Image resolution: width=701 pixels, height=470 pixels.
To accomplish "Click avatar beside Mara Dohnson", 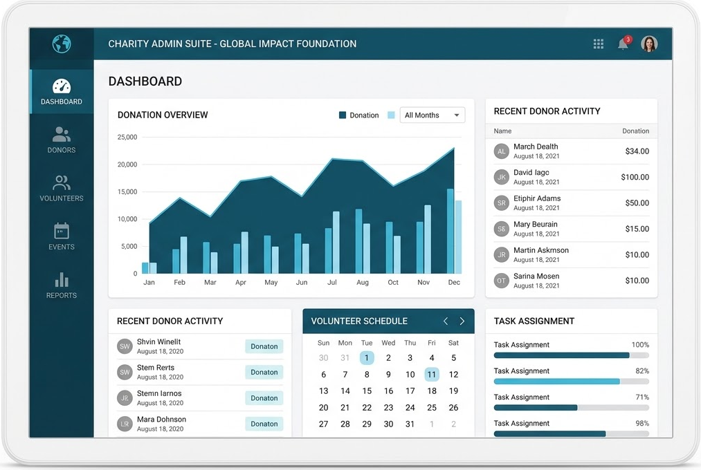I will [125, 424].
